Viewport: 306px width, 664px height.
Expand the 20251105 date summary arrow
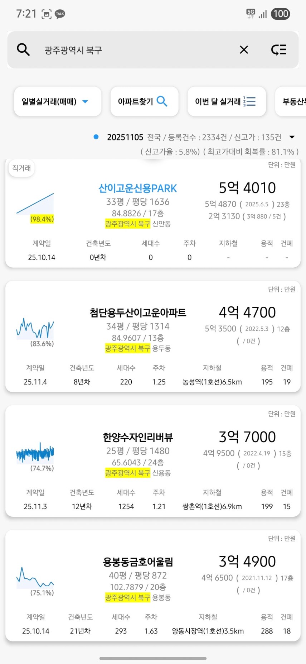pyautogui.click(x=292, y=137)
